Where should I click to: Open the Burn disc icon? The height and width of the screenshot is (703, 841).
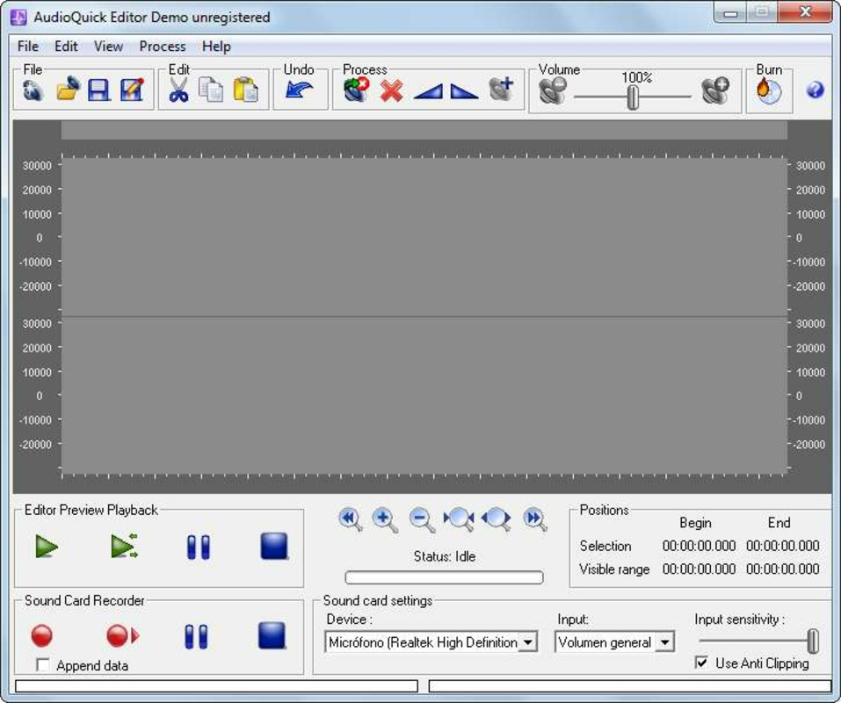click(769, 91)
